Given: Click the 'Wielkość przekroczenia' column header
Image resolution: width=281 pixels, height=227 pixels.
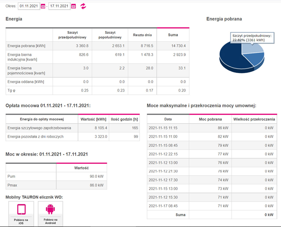Looking at the screenshot, I should [254, 119].
